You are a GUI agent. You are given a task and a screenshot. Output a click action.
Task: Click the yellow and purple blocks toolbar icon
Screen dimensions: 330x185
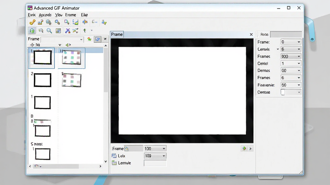coord(40,22)
